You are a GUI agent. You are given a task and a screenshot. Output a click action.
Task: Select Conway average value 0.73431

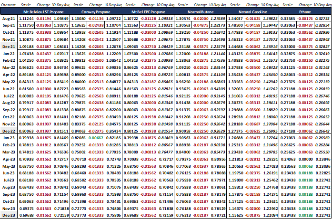[113, 201]
